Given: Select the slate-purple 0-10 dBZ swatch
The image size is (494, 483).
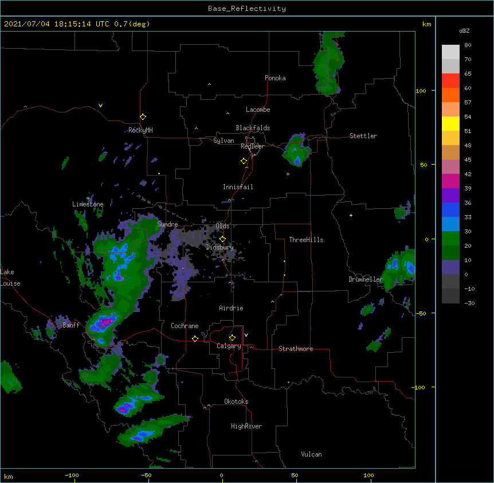Looking at the screenshot, I should [450, 267].
